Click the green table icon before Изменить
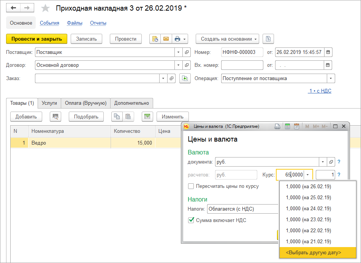361x263 pixels. pyautogui.click(x=147, y=117)
